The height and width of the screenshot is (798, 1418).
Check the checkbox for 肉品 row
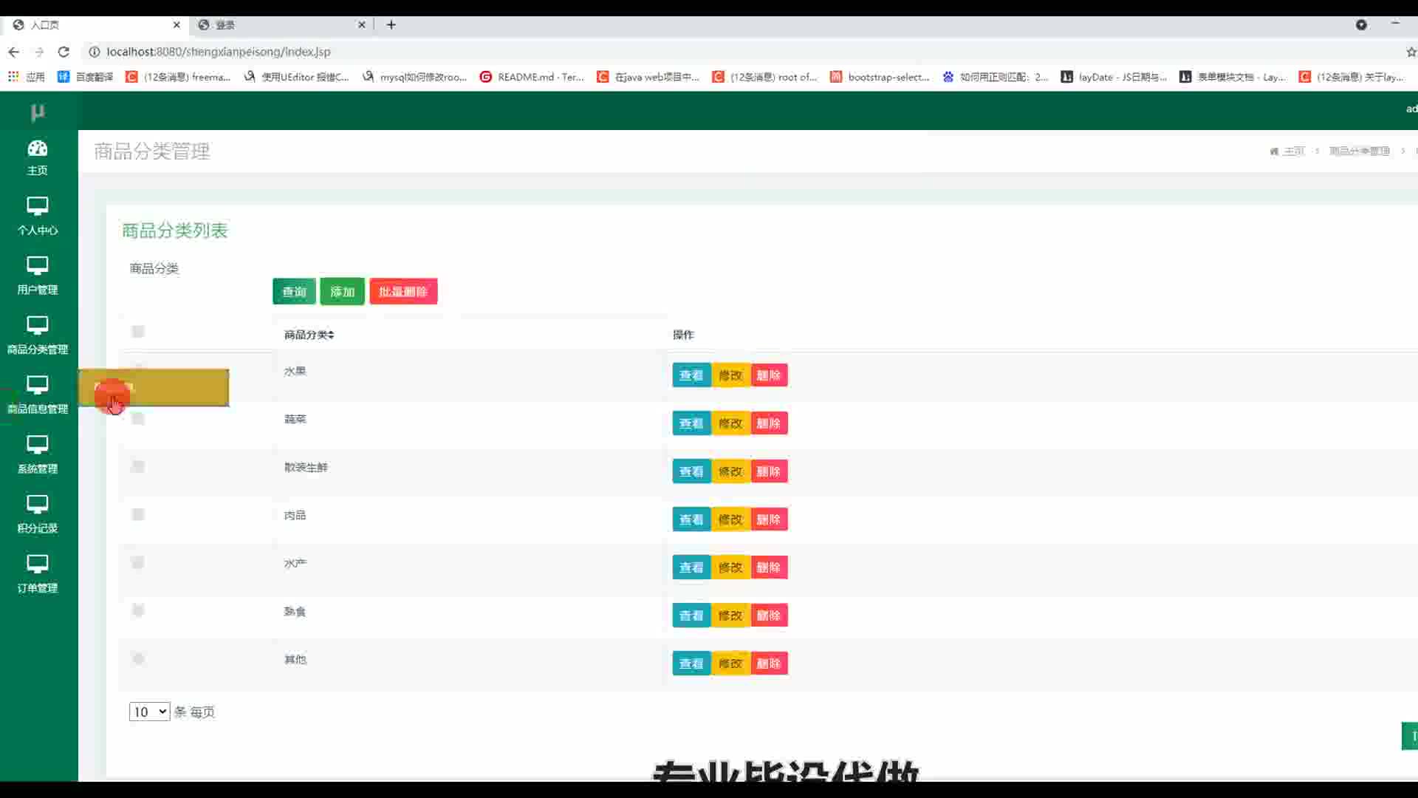click(138, 514)
